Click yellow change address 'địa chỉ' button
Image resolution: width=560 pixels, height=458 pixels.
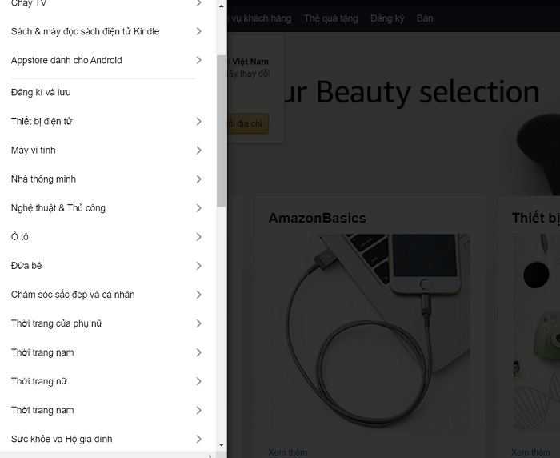248,123
